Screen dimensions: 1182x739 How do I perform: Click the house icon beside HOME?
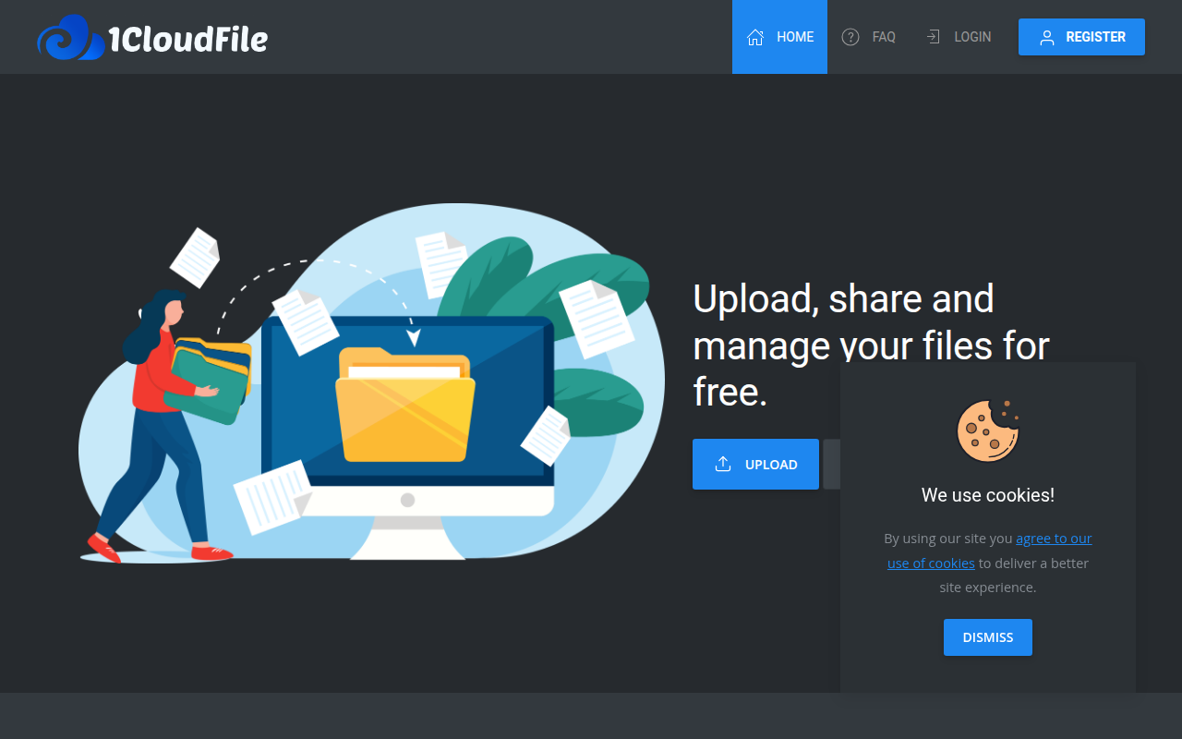[755, 37]
